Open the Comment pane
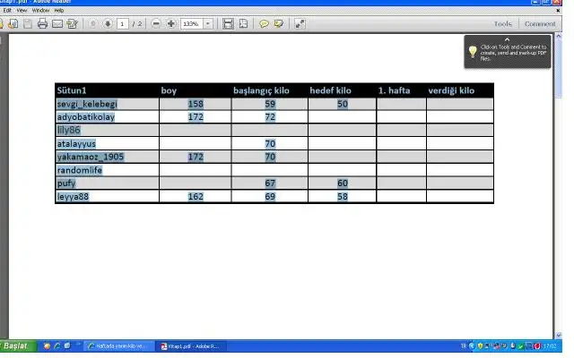The width and height of the screenshot is (574, 358). tap(540, 24)
